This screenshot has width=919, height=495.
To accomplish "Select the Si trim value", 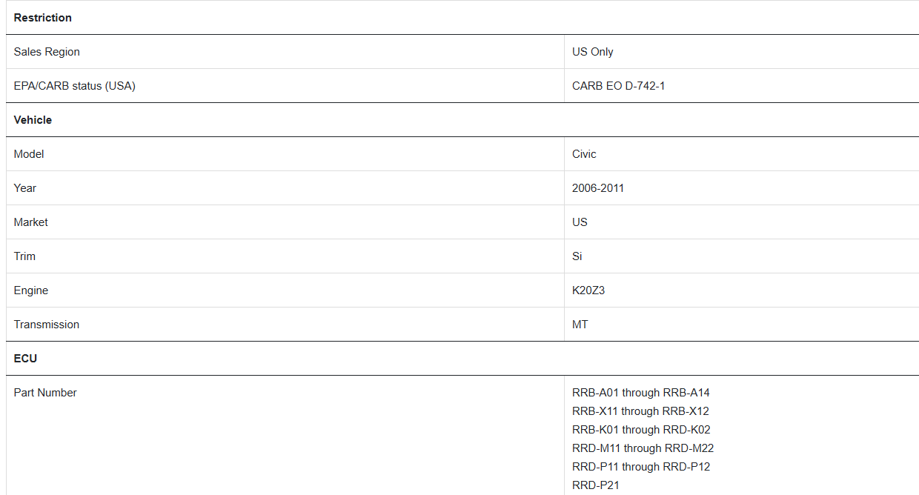I will (x=577, y=256).
